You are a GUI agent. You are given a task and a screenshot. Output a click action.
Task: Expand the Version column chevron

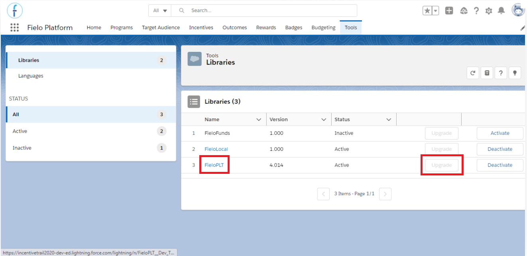click(x=324, y=120)
